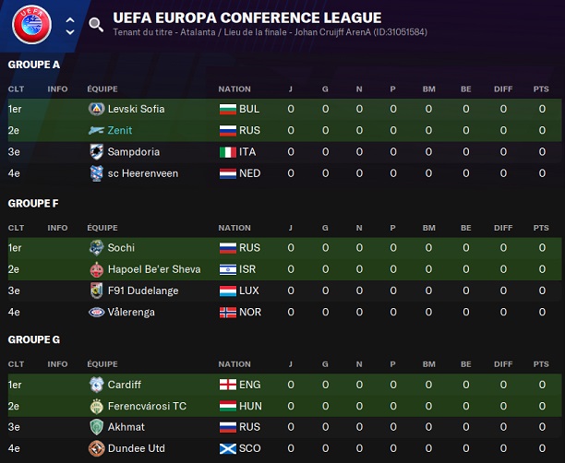Click the Norway flag beside NOR
Viewport: 565px width, 463px height.
click(x=227, y=313)
